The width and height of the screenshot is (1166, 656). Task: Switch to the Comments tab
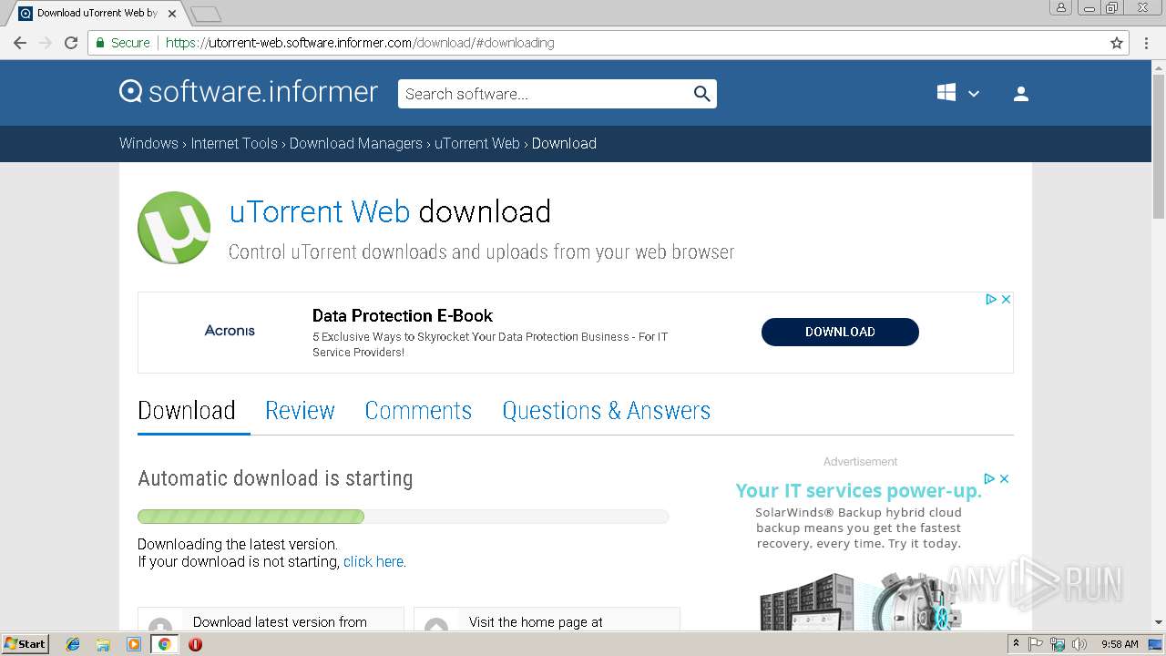[418, 411]
